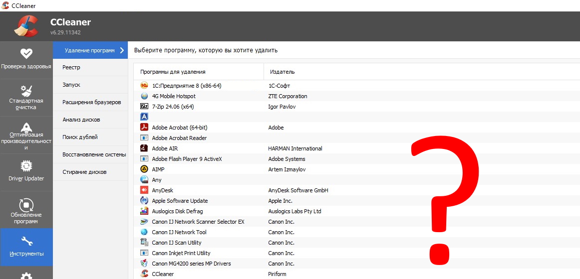
Task: Click the CCleaner row icon in the list
Action: (144, 274)
